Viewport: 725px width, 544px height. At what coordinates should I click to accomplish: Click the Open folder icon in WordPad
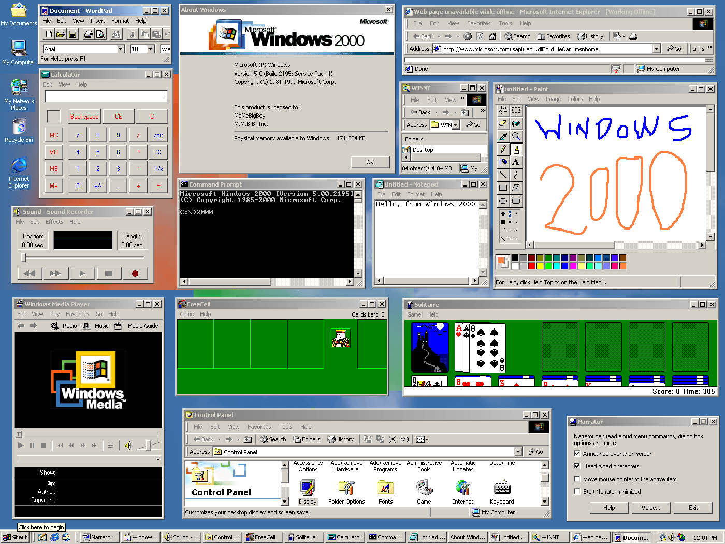[61, 34]
